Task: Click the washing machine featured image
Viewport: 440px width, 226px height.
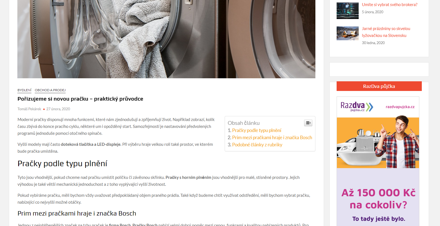Action: [166, 39]
